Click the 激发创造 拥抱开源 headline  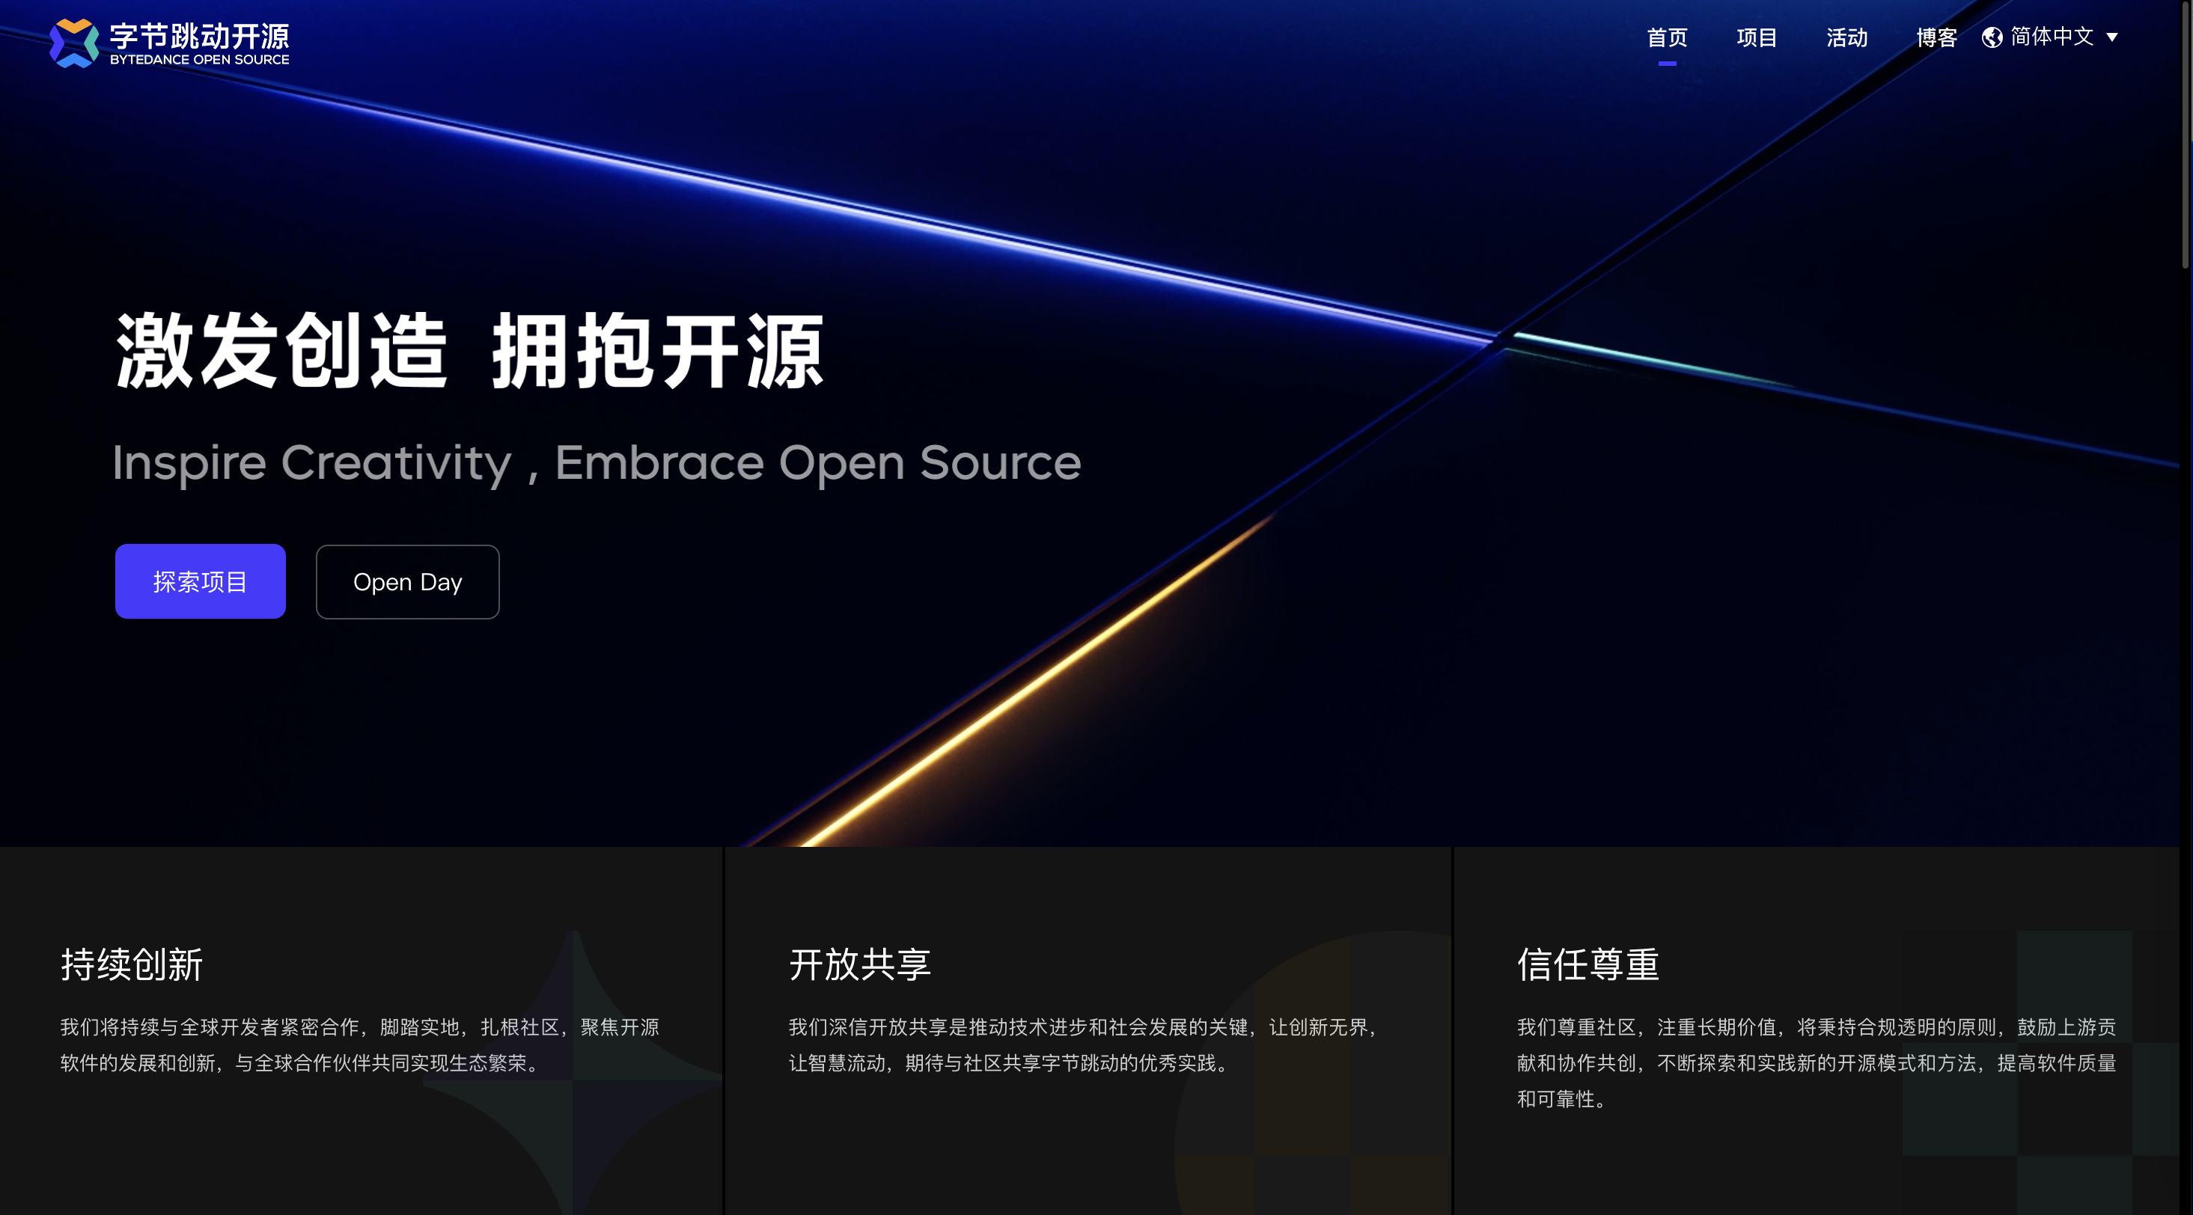click(470, 351)
